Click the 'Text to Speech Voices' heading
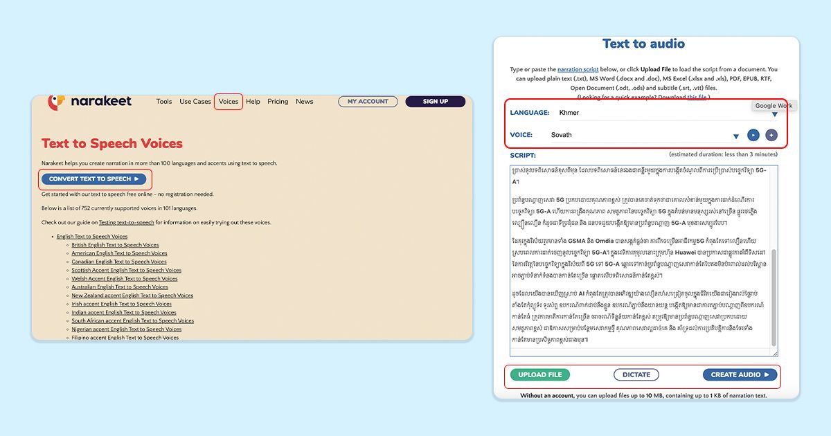The height and width of the screenshot is (436, 831). [112, 144]
